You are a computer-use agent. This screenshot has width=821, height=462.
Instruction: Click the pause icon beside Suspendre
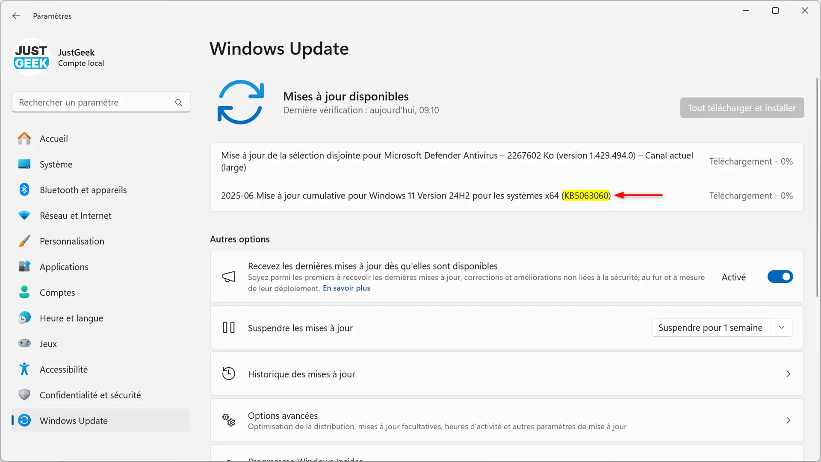click(229, 328)
